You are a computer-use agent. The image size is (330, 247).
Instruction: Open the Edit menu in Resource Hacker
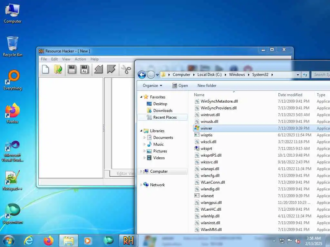point(54,59)
